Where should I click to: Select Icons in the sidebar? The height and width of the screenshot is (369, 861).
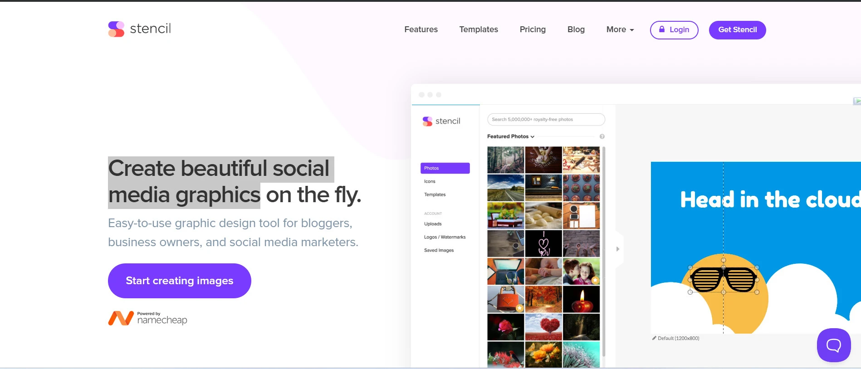(430, 181)
